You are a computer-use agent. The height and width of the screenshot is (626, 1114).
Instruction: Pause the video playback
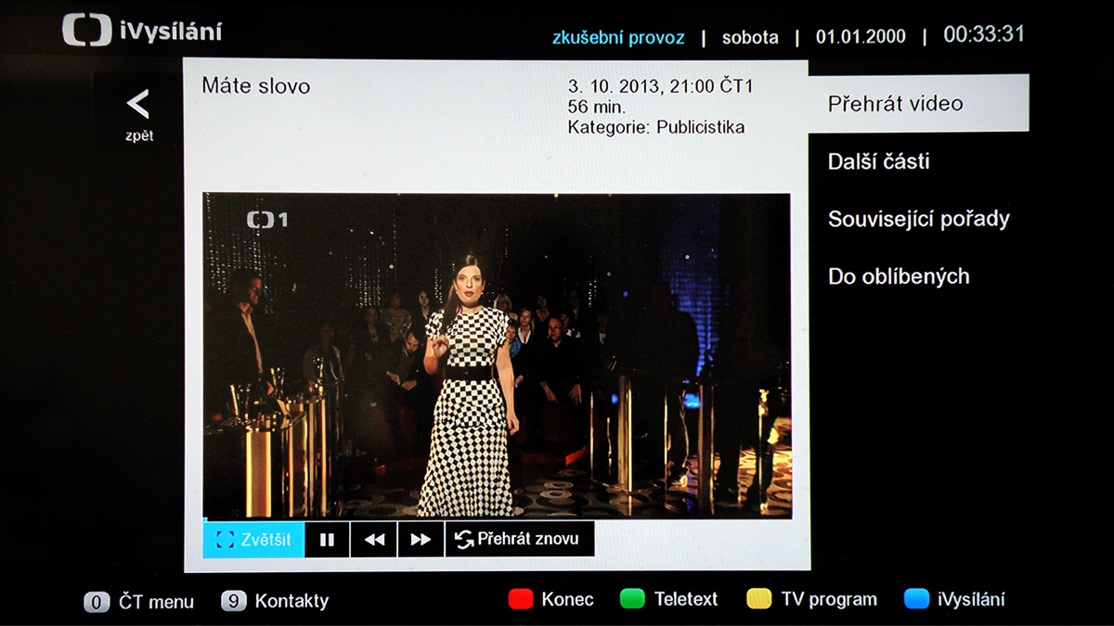(327, 539)
